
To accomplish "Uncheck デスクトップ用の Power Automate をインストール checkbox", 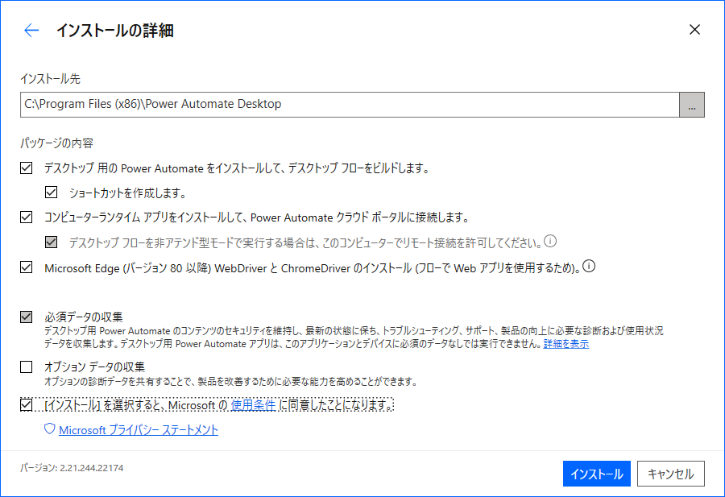I will point(27,168).
